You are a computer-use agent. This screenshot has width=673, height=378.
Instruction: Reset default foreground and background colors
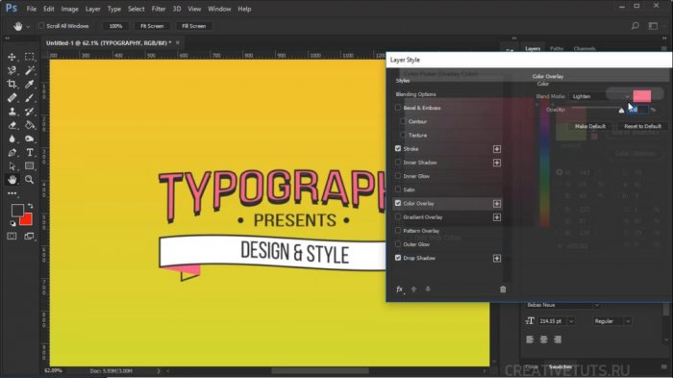[x=12, y=223]
